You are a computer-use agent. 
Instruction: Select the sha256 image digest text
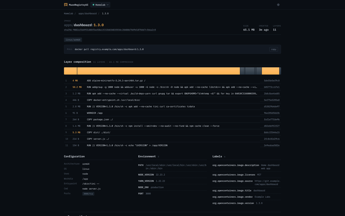click(110, 30)
